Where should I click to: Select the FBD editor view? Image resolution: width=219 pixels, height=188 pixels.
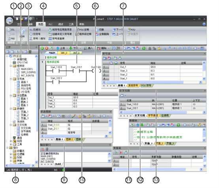coord(11,39)
